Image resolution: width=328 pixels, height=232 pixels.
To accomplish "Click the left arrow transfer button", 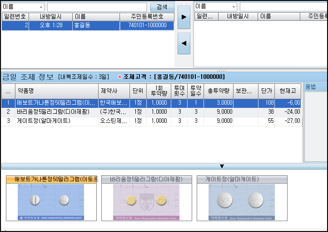I will pyautogui.click(x=184, y=43).
